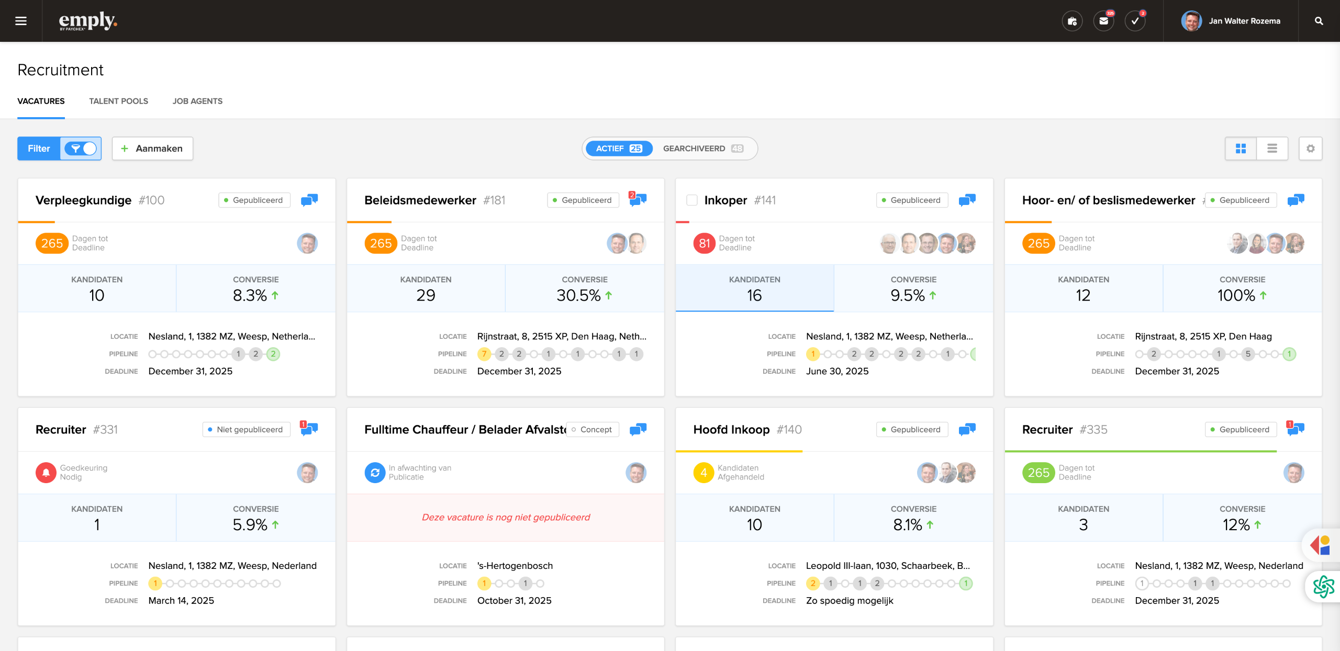Open the Job Agents tab
This screenshot has width=1340, height=651.
click(x=197, y=101)
